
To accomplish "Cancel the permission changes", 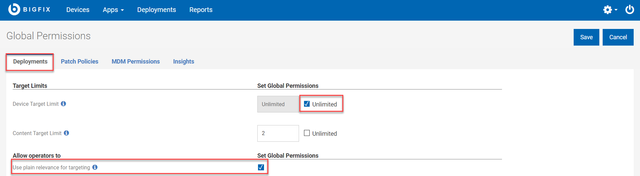I will 618,37.
